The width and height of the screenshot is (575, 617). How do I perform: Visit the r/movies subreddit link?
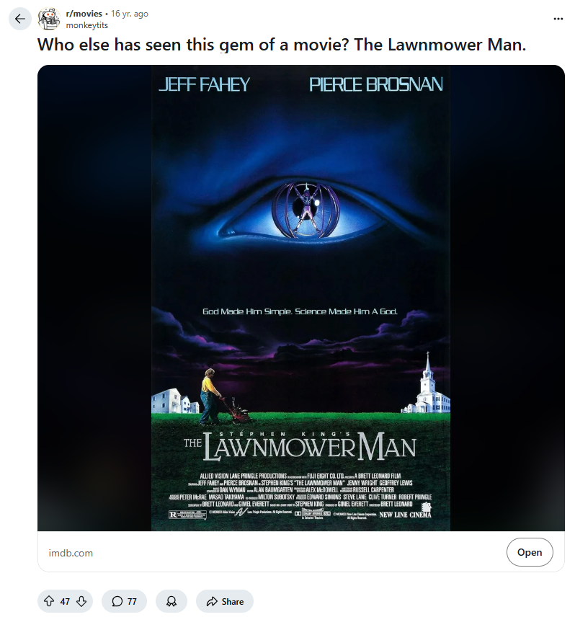84,14
